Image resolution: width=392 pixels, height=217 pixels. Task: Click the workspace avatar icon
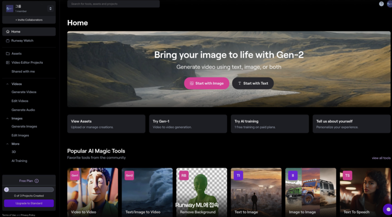(x=9, y=8)
